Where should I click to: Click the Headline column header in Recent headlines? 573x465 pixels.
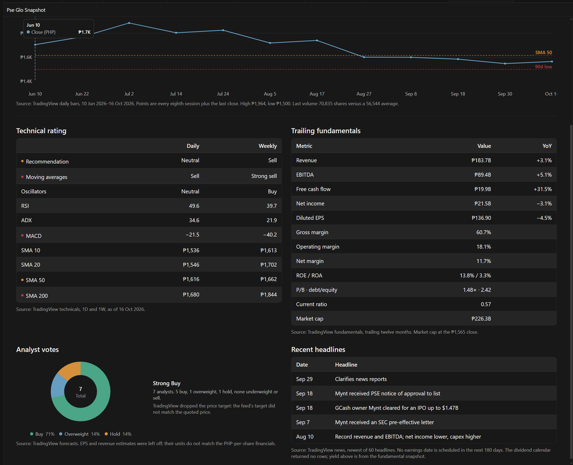click(x=346, y=365)
